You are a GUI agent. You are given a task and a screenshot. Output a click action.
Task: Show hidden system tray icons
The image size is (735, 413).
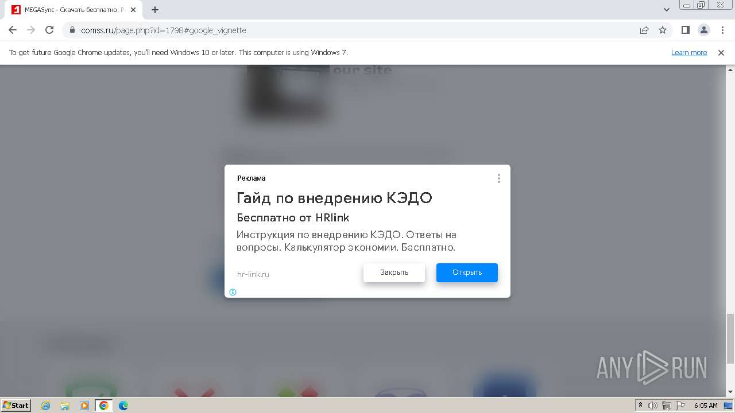pyautogui.click(x=640, y=406)
